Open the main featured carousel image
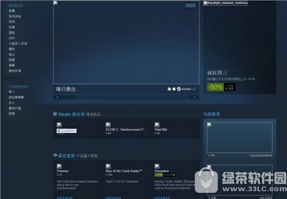Image resolution: width=287 pixels, height=199 pixels. tap(126, 42)
